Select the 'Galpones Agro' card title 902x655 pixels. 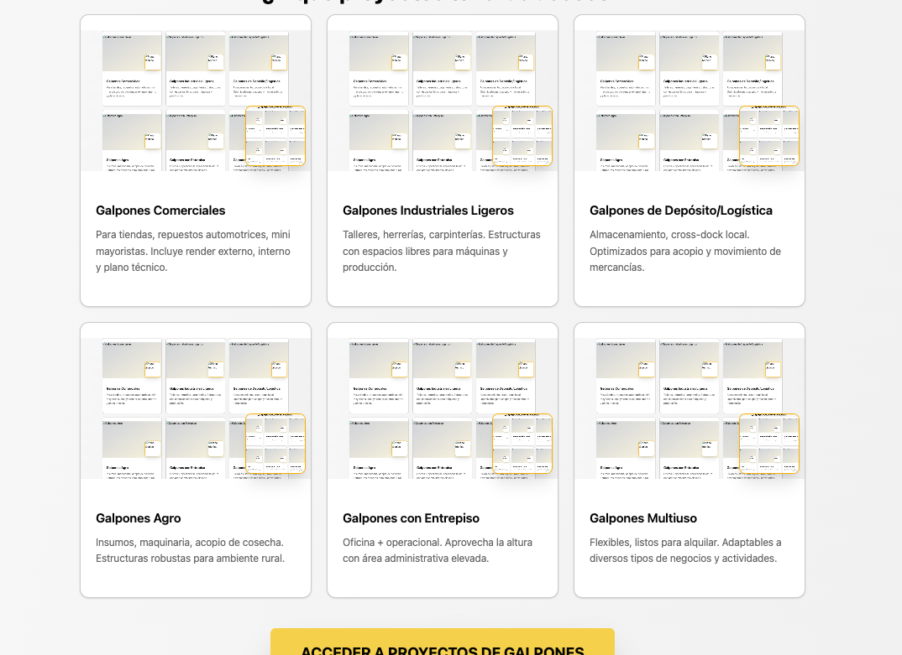pos(138,518)
